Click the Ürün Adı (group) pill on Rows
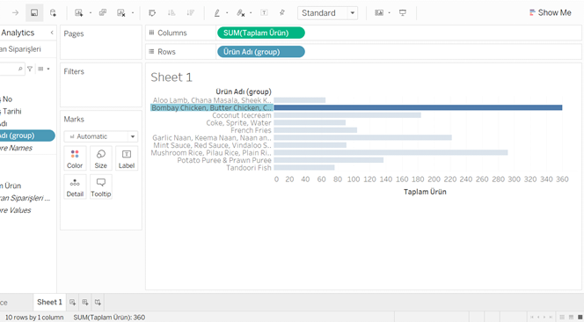 click(x=260, y=52)
